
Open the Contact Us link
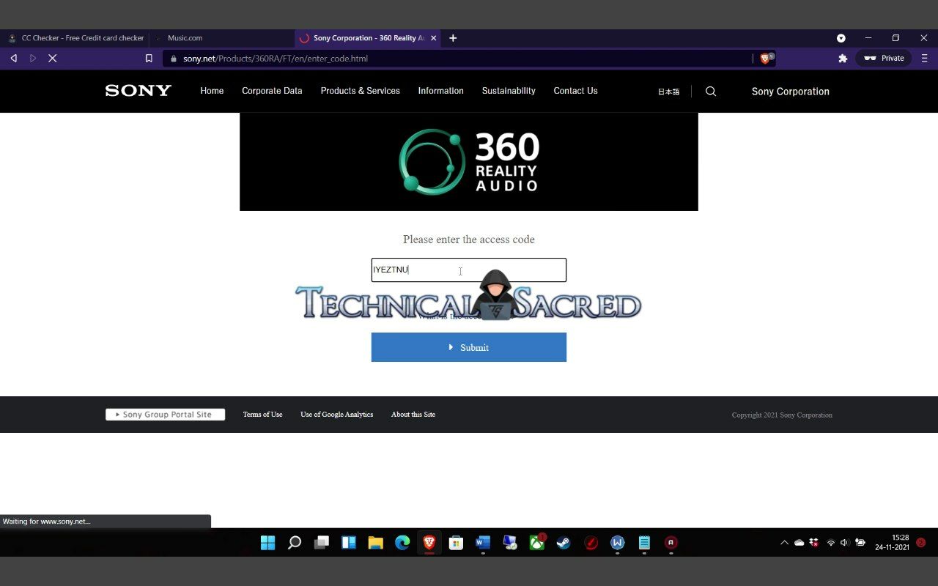[575, 91]
